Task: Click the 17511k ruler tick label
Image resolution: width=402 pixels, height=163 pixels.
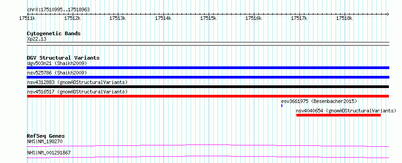Action: click(27, 18)
